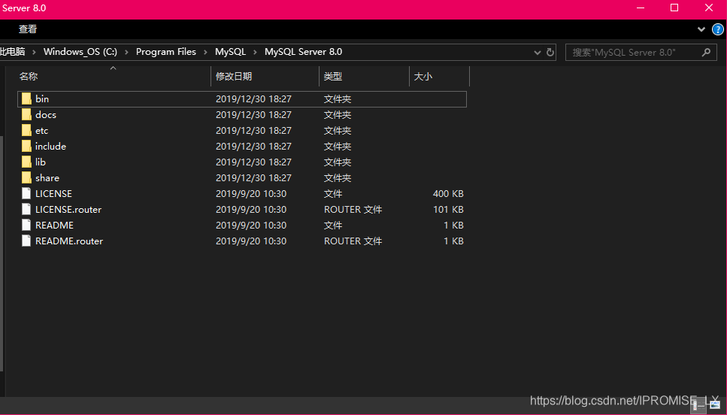Expand the breadcrumb arrow after 此电脑
Image resolution: width=727 pixels, height=415 pixels.
[34, 52]
